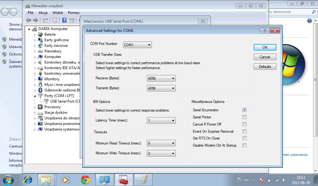
Task: Select Komputer in the device tree
Action: coord(52,57)
